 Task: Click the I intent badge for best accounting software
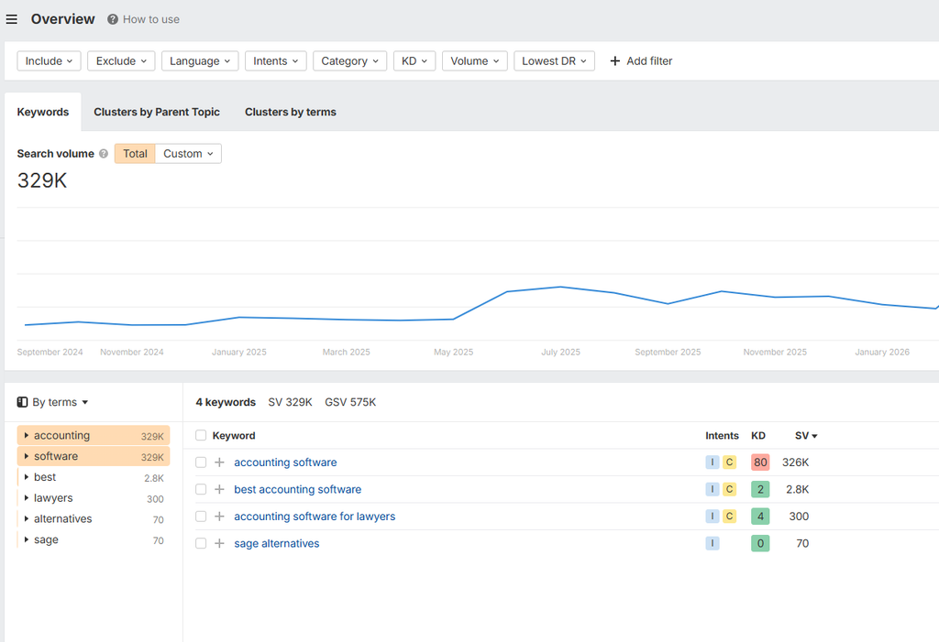pos(712,489)
